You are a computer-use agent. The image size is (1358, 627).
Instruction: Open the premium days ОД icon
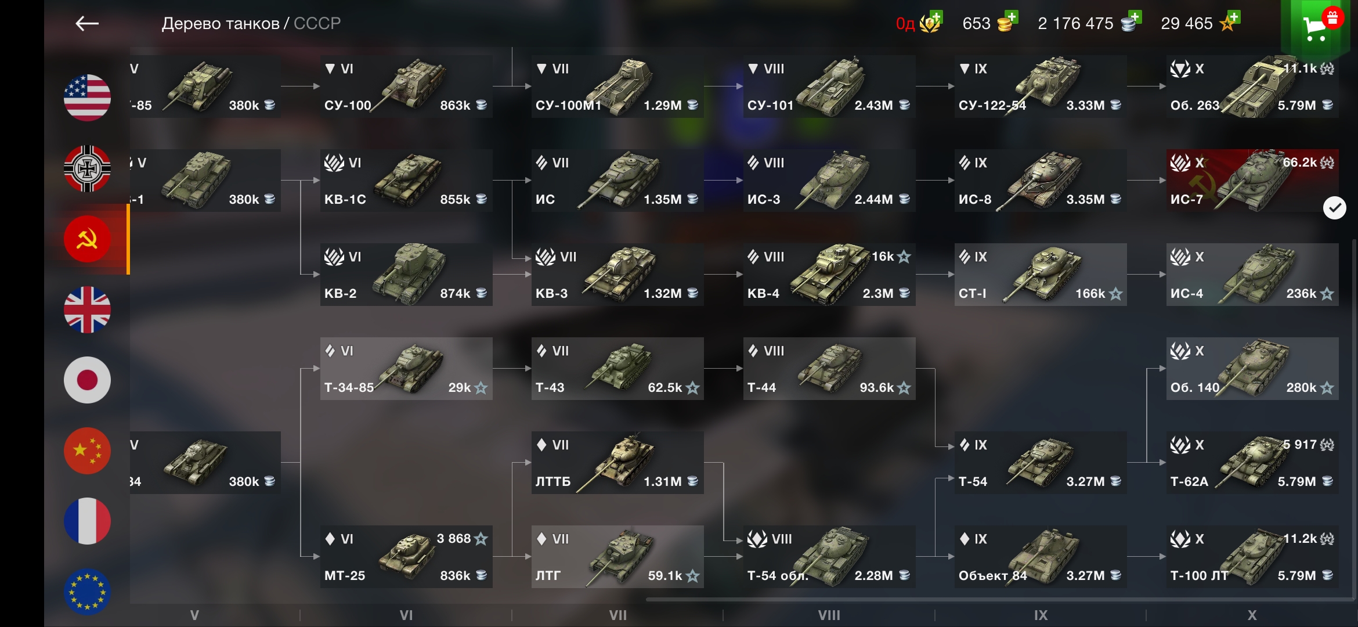coord(919,22)
